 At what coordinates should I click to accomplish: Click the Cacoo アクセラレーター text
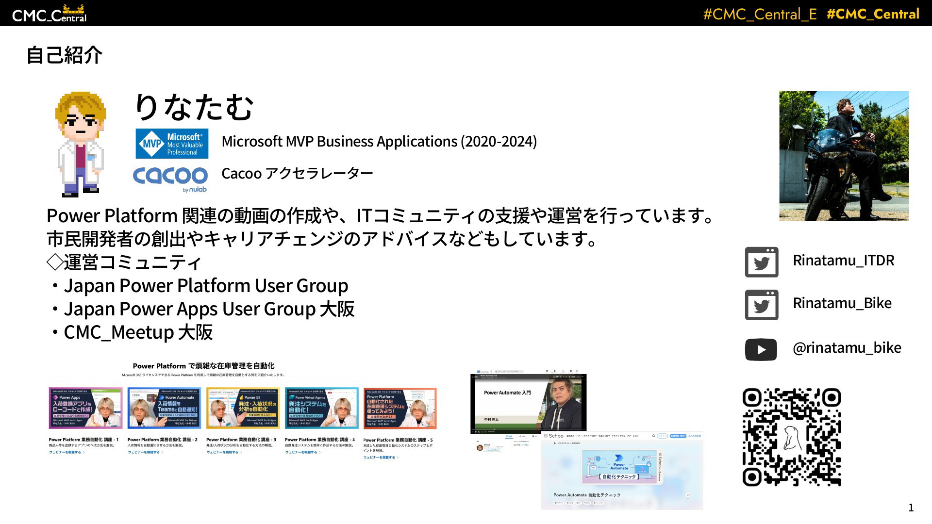coord(297,173)
